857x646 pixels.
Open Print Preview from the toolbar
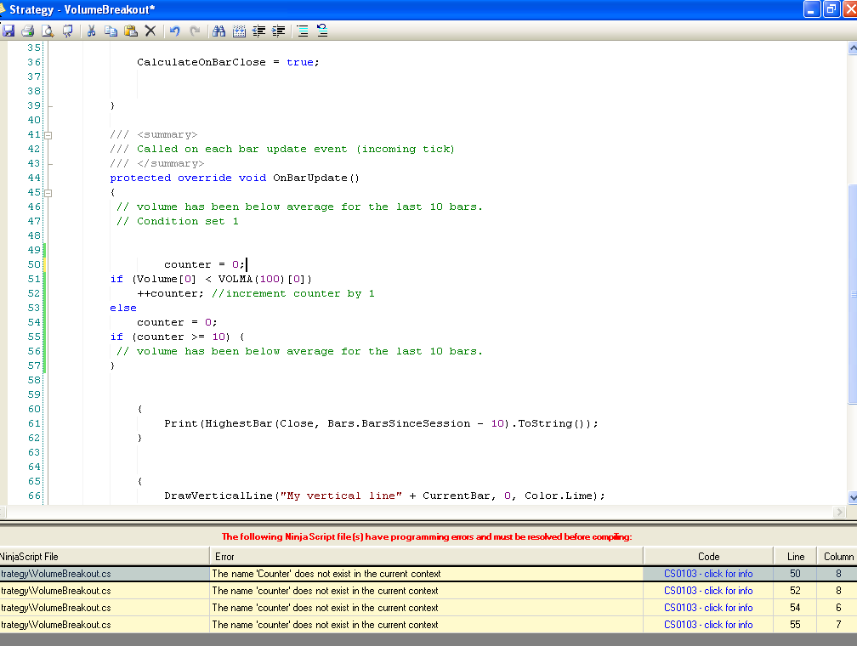tap(48, 31)
